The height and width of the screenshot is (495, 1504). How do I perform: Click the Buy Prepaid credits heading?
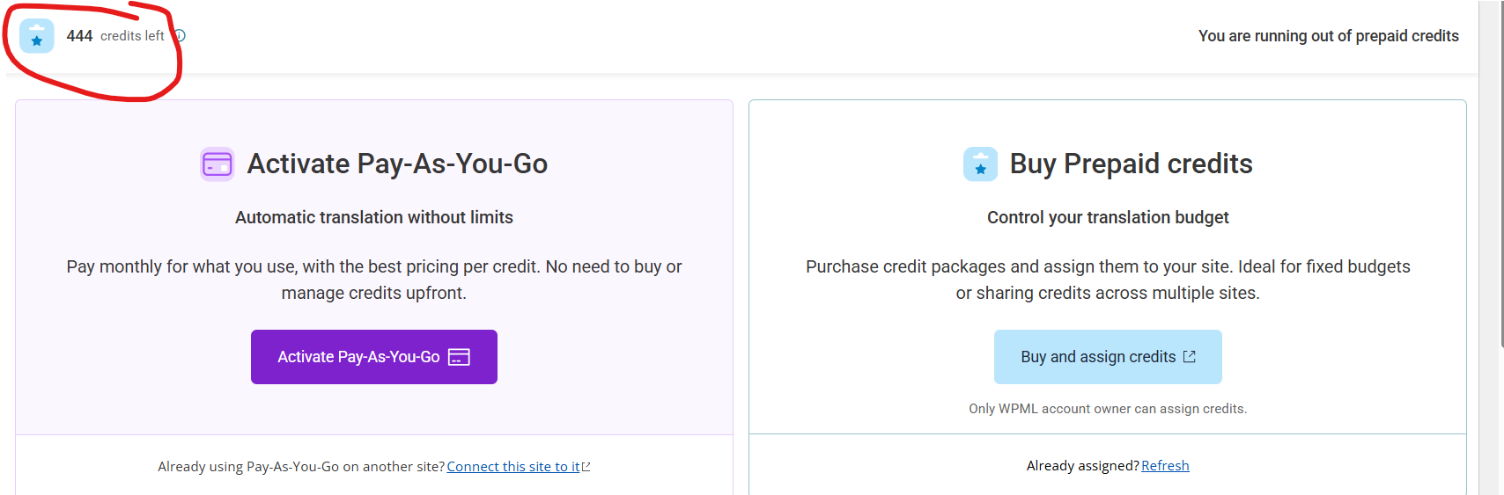tap(1131, 164)
